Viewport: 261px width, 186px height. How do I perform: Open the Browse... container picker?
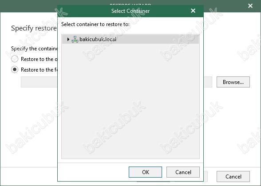233,82
